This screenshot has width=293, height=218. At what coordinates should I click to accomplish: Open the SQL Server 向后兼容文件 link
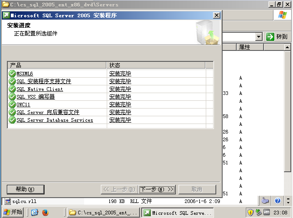[x=48, y=112]
